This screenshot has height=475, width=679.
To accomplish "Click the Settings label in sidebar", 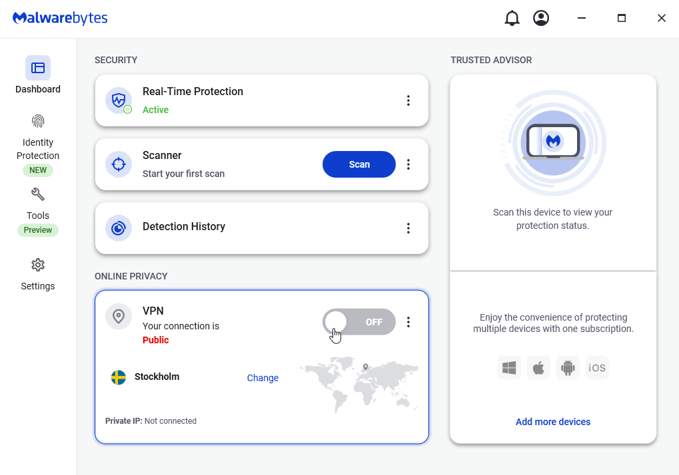I will point(38,286).
